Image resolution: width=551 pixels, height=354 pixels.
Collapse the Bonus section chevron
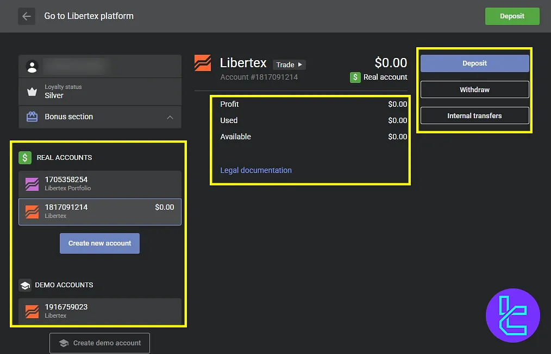pyautogui.click(x=170, y=117)
